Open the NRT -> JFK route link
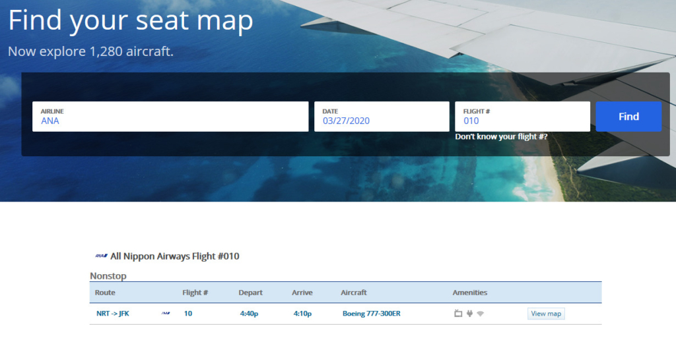This screenshot has height=340, width=676. pyautogui.click(x=113, y=314)
